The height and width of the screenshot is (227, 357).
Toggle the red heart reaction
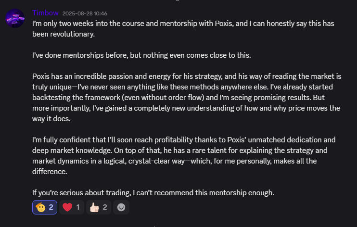pos(67,207)
